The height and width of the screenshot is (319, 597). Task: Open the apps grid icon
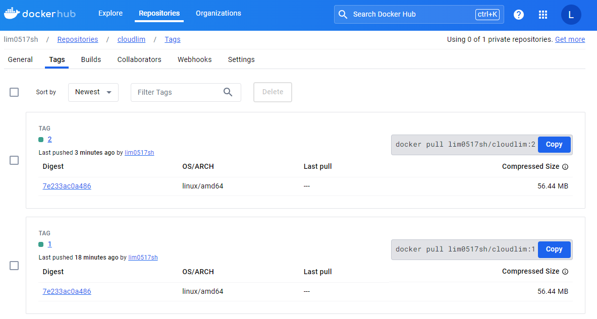coord(543,15)
